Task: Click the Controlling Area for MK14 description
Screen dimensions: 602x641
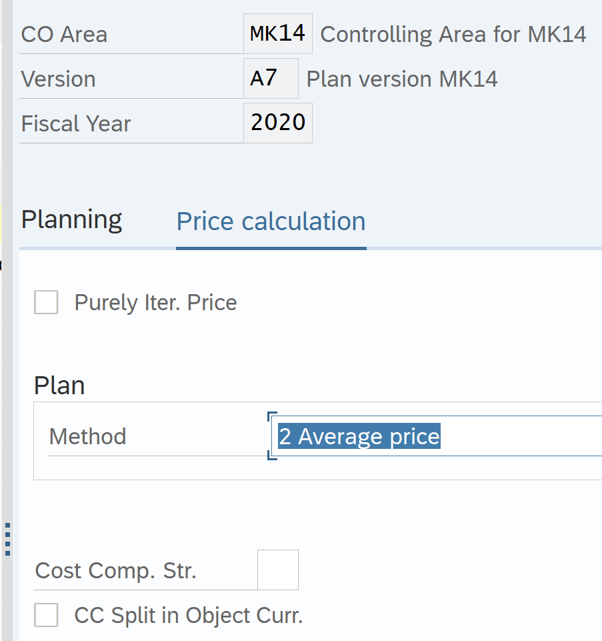Action: [453, 35]
